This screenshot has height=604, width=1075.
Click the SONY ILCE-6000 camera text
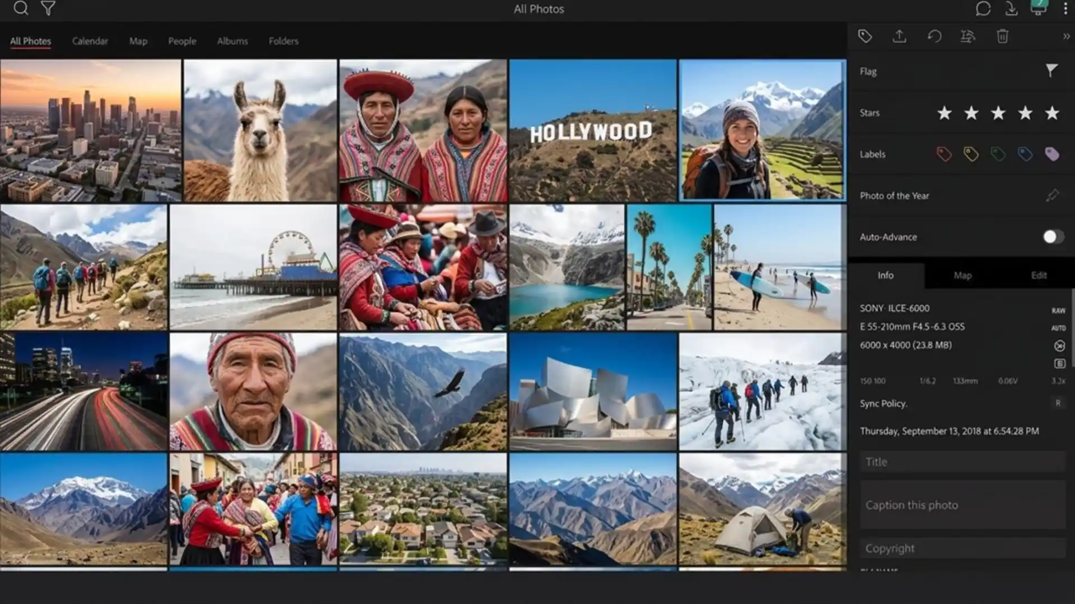[894, 308]
